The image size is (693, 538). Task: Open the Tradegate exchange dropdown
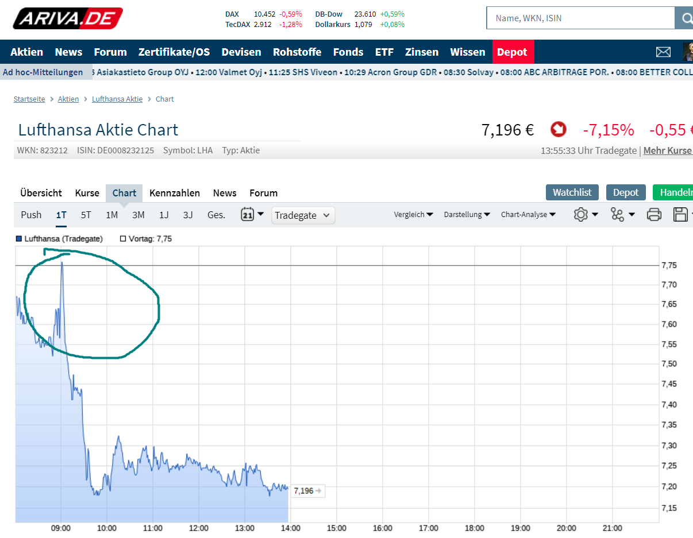[x=303, y=215]
